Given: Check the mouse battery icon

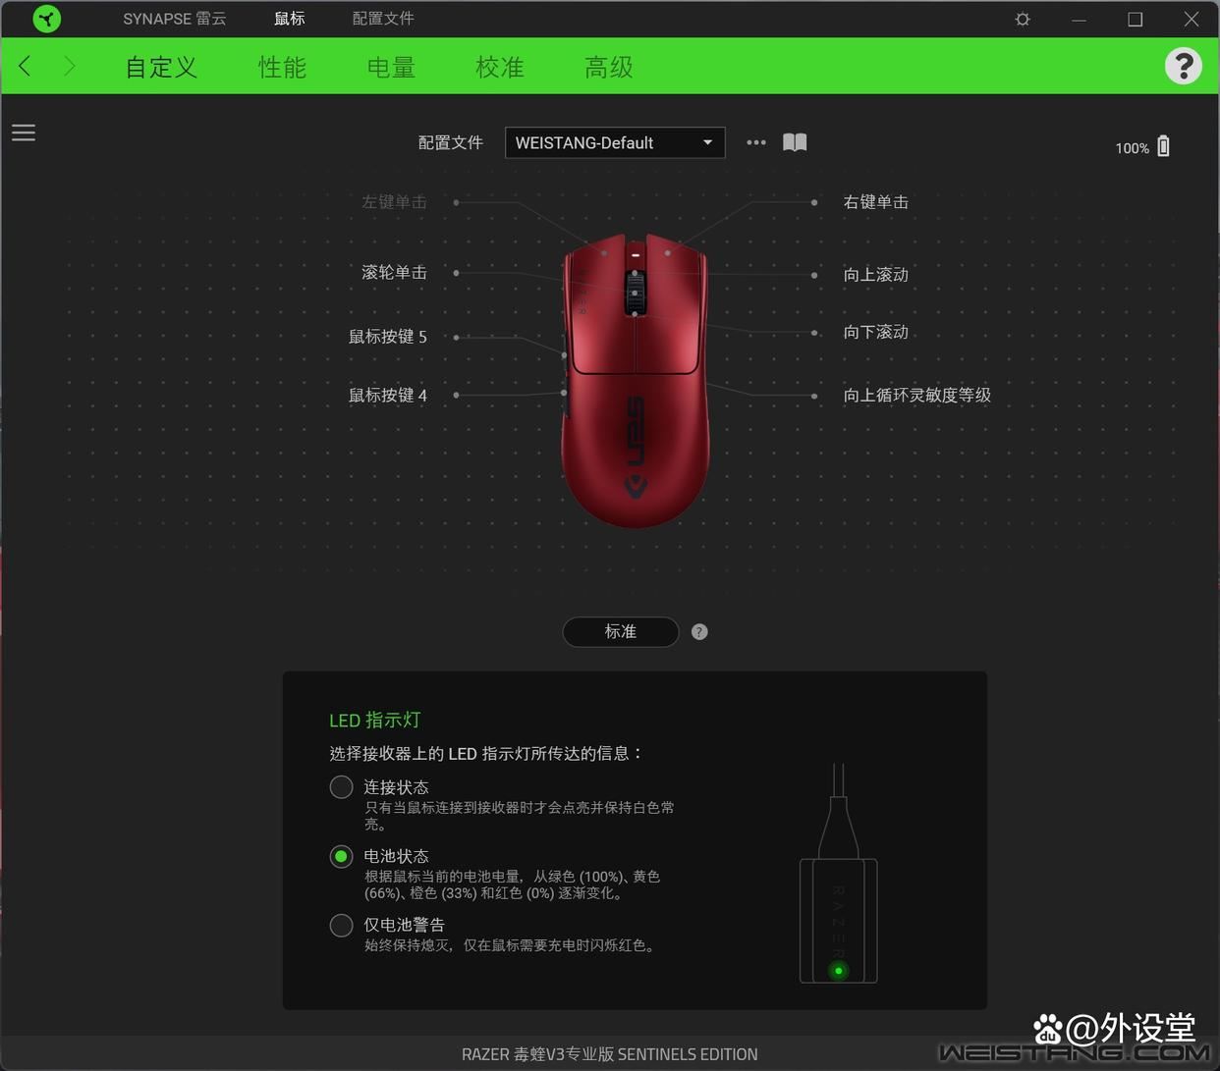Looking at the screenshot, I should pyautogui.click(x=1163, y=145).
